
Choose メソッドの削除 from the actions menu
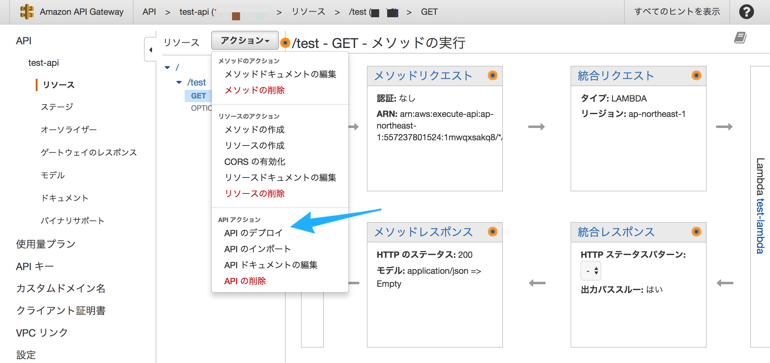click(x=255, y=90)
